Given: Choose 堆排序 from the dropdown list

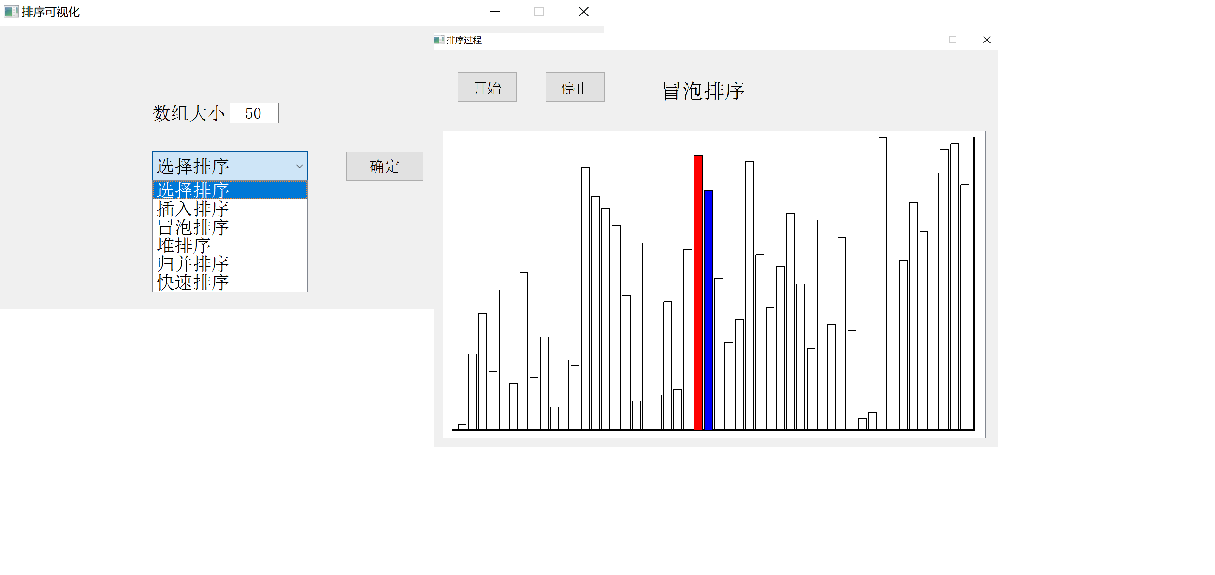Looking at the screenshot, I should 230,245.
